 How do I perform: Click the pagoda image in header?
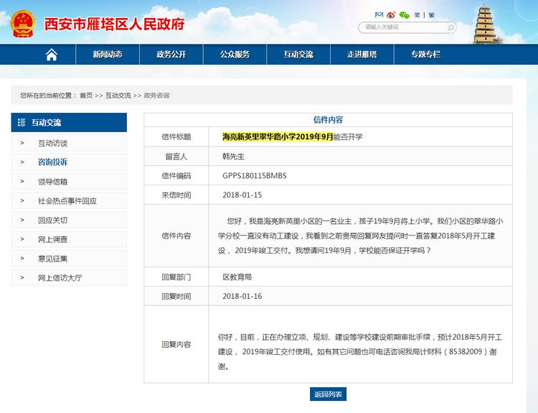pos(490,24)
